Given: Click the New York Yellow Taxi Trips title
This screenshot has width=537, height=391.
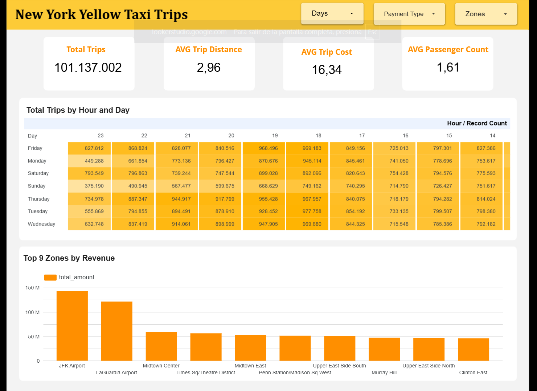Looking at the screenshot, I should click(102, 15).
